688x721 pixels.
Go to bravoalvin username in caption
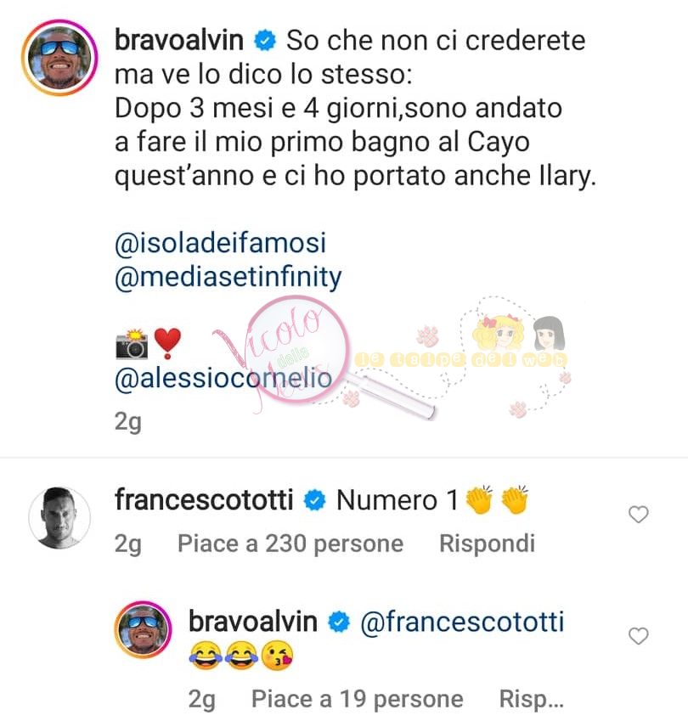tap(179, 40)
